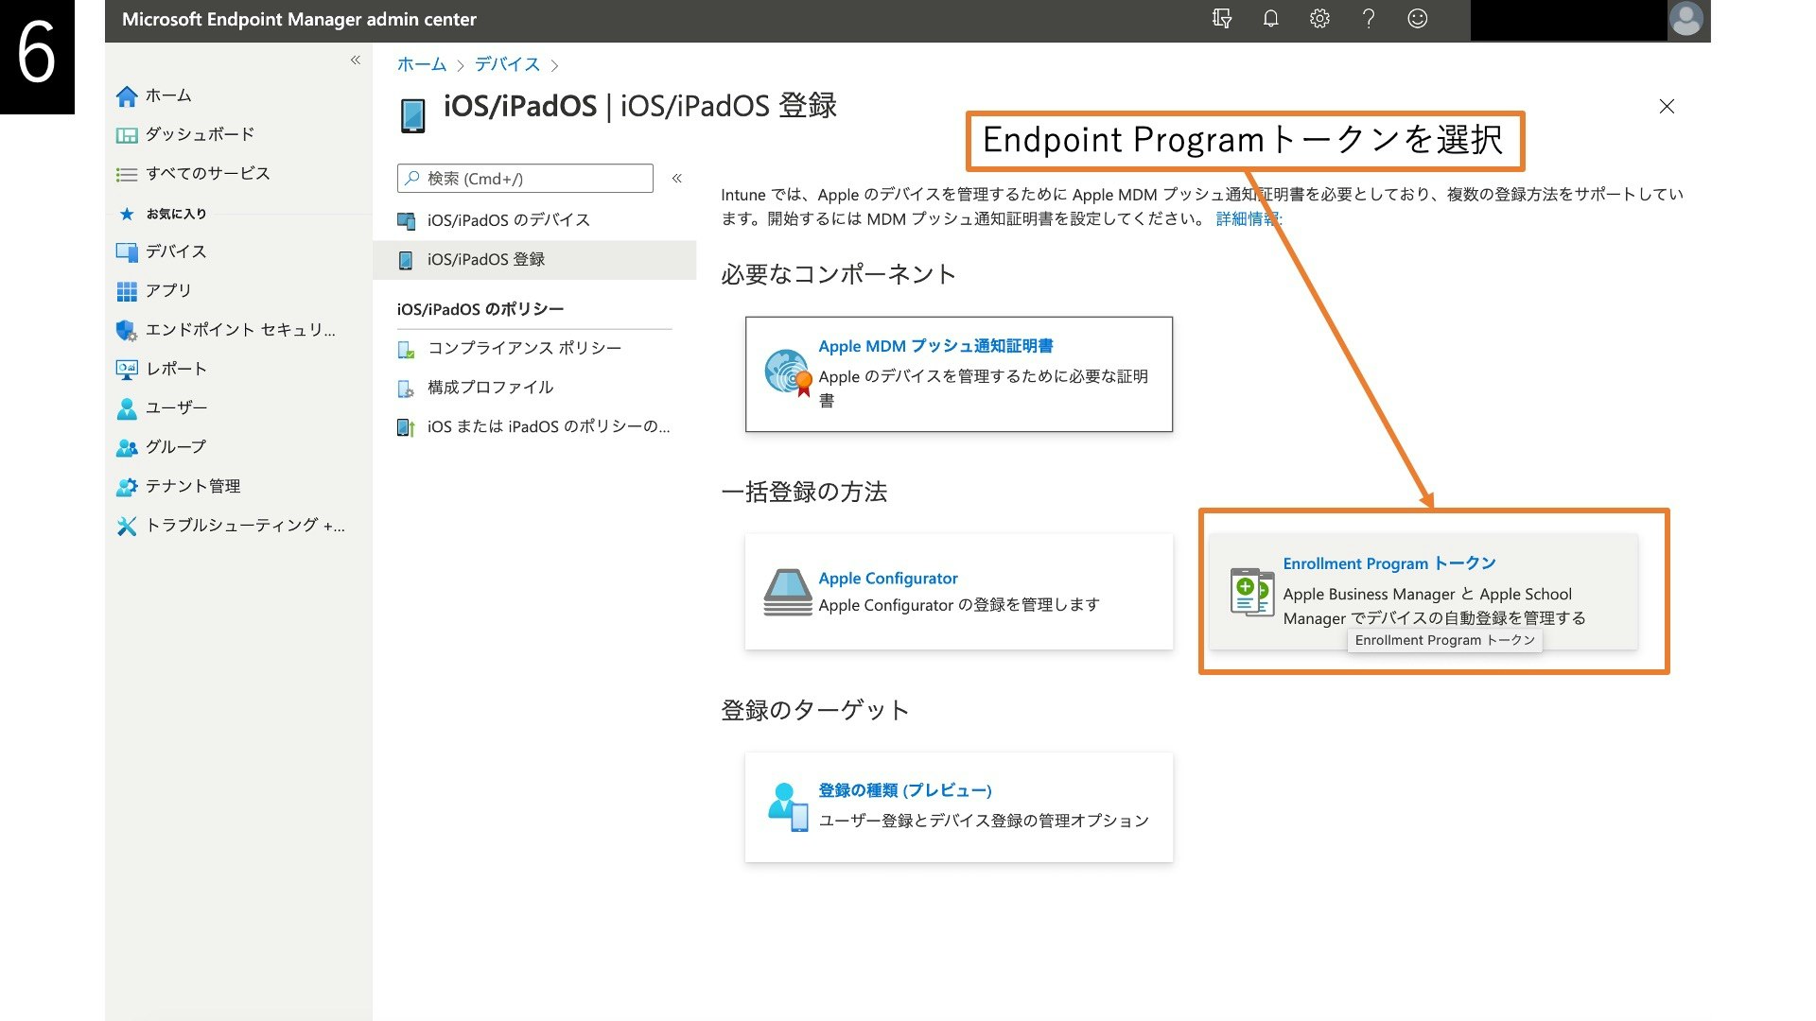1816x1021 pixels.
Task: Open the 詳細情報 link
Action: [1248, 218]
